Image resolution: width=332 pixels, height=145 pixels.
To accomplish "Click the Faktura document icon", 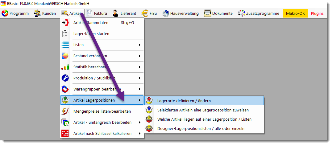I will 89,13.
